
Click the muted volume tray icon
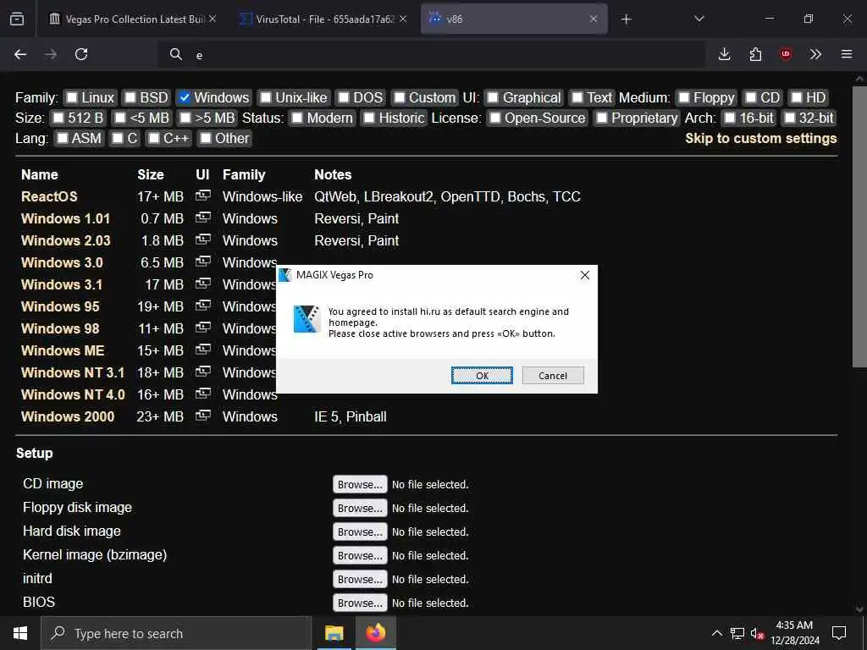click(758, 633)
